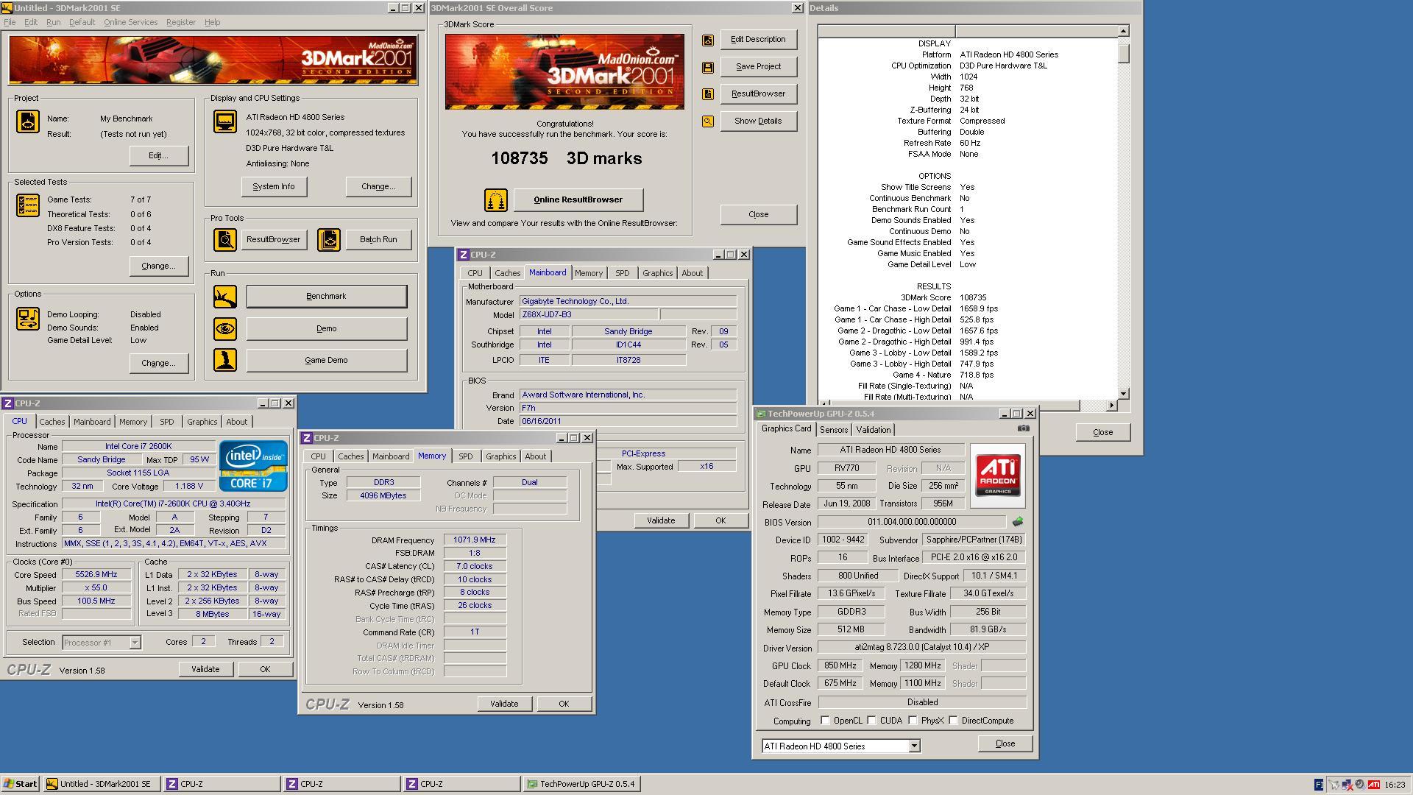This screenshot has width=1413, height=795.
Task: Click the Details vertical scrollbar up arrow
Action: pos(1123,31)
